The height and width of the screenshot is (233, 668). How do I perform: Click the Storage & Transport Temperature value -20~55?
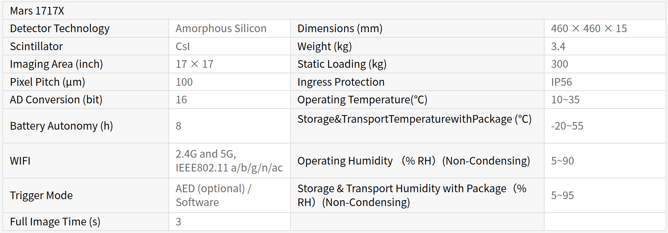(567, 126)
